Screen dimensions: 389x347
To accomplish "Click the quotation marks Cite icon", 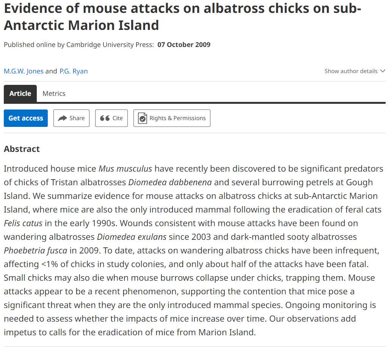I will [x=105, y=118].
